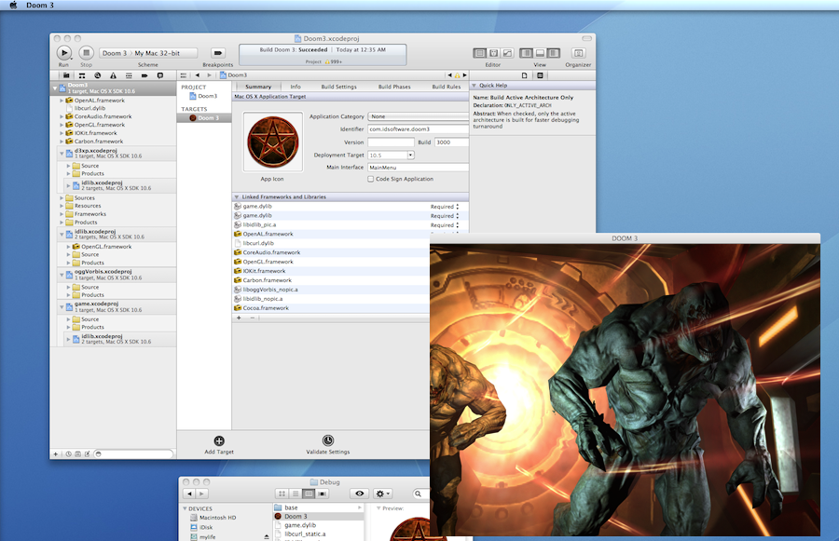Select Doom3 under PROJECT
The height and width of the screenshot is (541, 839).
click(x=203, y=96)
